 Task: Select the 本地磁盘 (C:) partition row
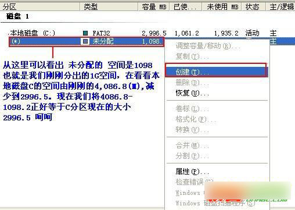point(147,33)
